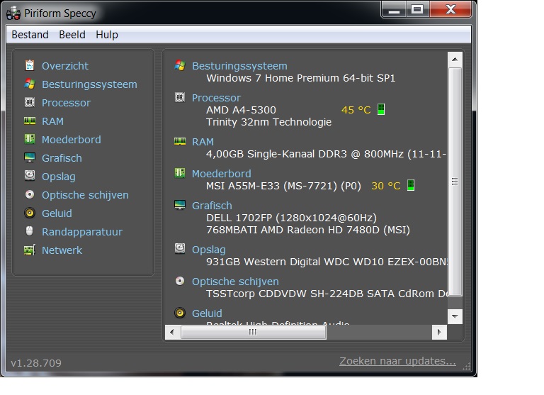Open the Opslag hard drive sidebar icon
Image resolution: width=544 pixels, height=395 pixels.
click(30, 175)
